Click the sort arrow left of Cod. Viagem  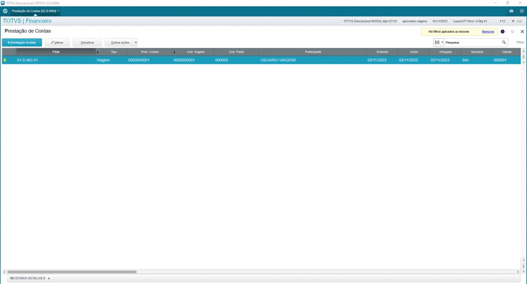pyautogui.click(x=174, y=52)
